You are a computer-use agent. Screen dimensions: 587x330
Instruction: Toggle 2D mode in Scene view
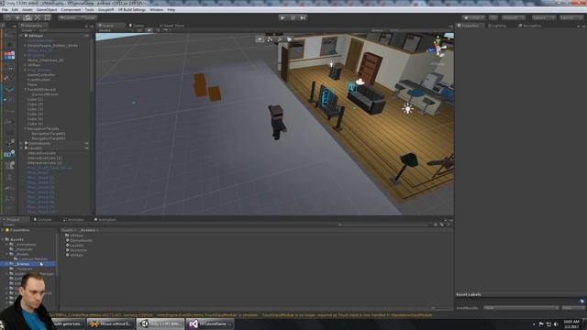point(139,30)
